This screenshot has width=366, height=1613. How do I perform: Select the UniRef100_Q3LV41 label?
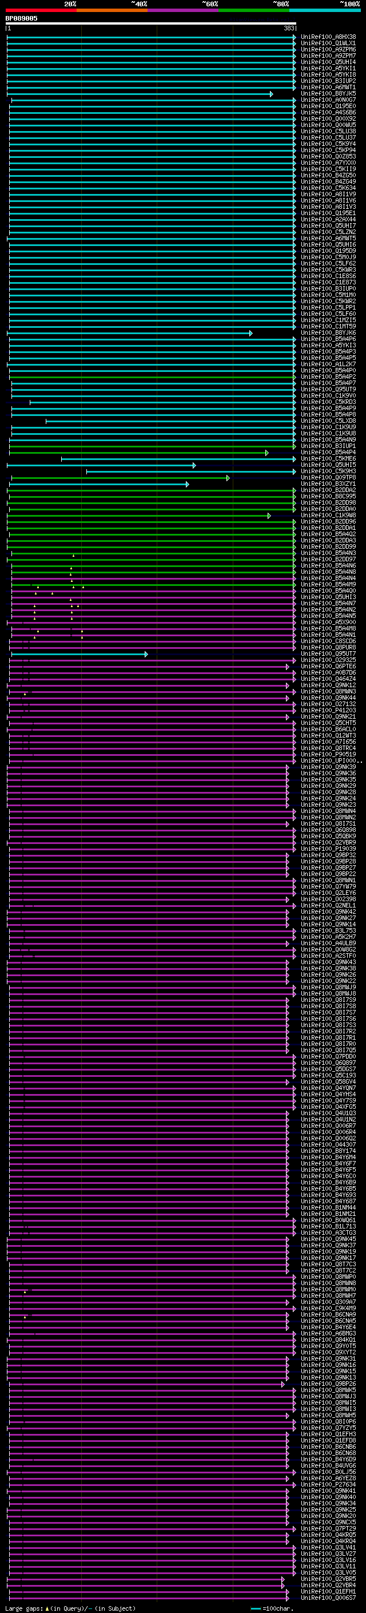328,1547
